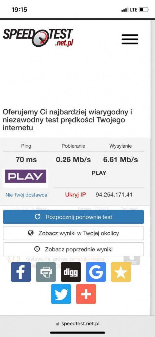Tap the 6.61 Mb/s upload result
155x337 pixels.
click(x=121, y=160)
